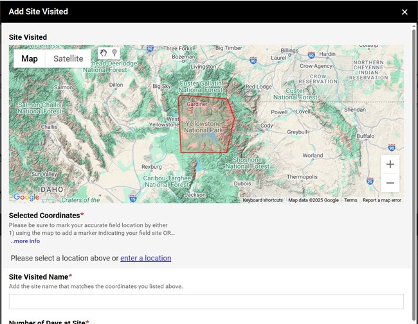This screenshot has width=418, height=324.
Task: Click the Red Lodge label on map
Action: tap(259, 87)
